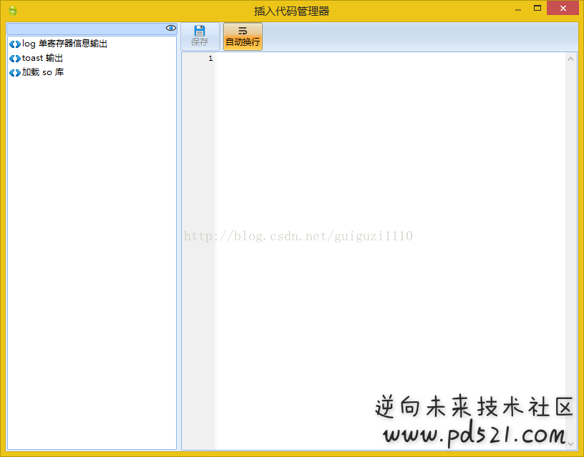This screenshot has width=584, height=457.
Task: Click the 保存 save button
Action: pyautogui.click(x=200, y=36)
